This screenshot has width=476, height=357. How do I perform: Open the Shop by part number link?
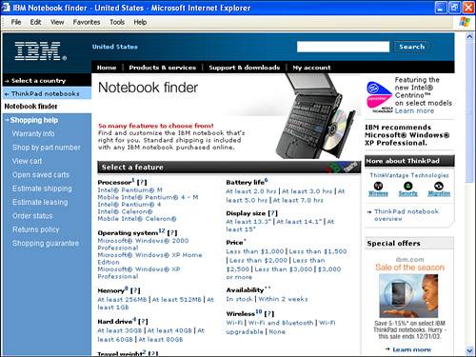click(x=47, y=148)
